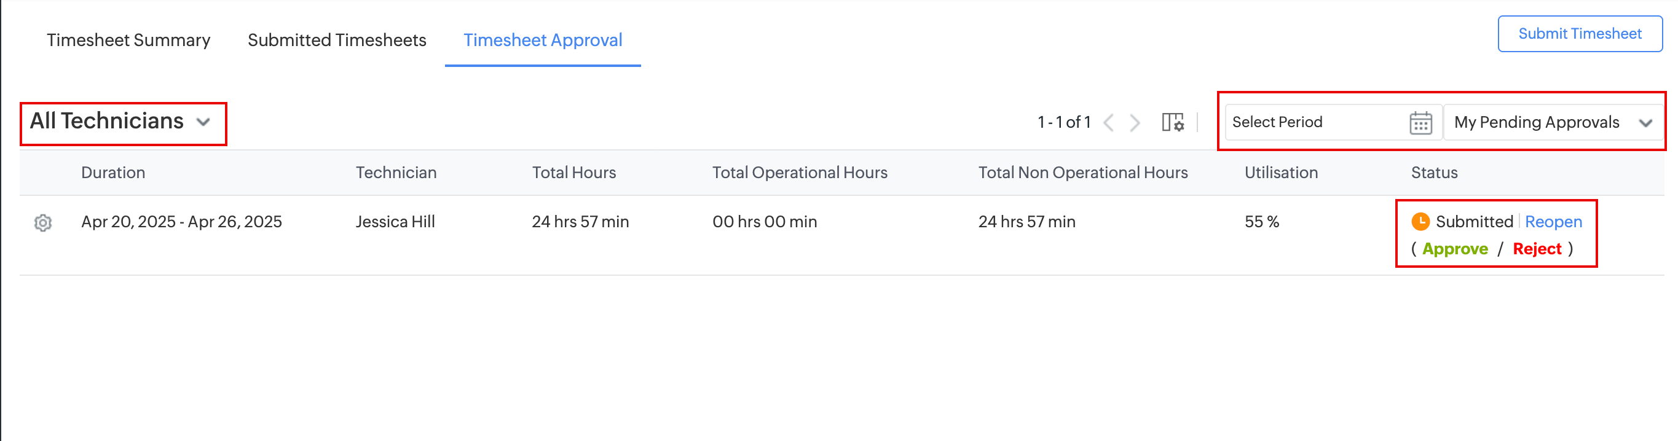The height and width of the screenshot is (441, 1678).
Task: Go to the next page arrow
Action: click(1135, 122)
